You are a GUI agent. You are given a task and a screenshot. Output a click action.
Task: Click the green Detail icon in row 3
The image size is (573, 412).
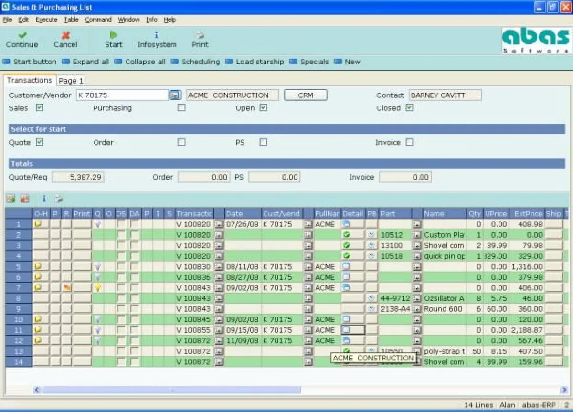tap(347, 245)
